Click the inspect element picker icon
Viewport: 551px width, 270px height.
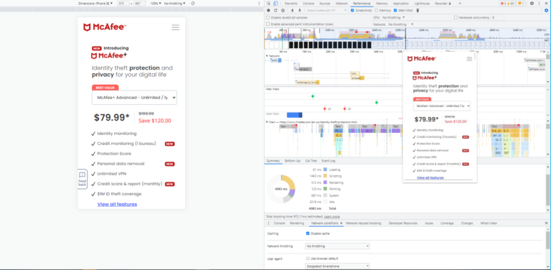pyautogui.click(x=269, y=3)
